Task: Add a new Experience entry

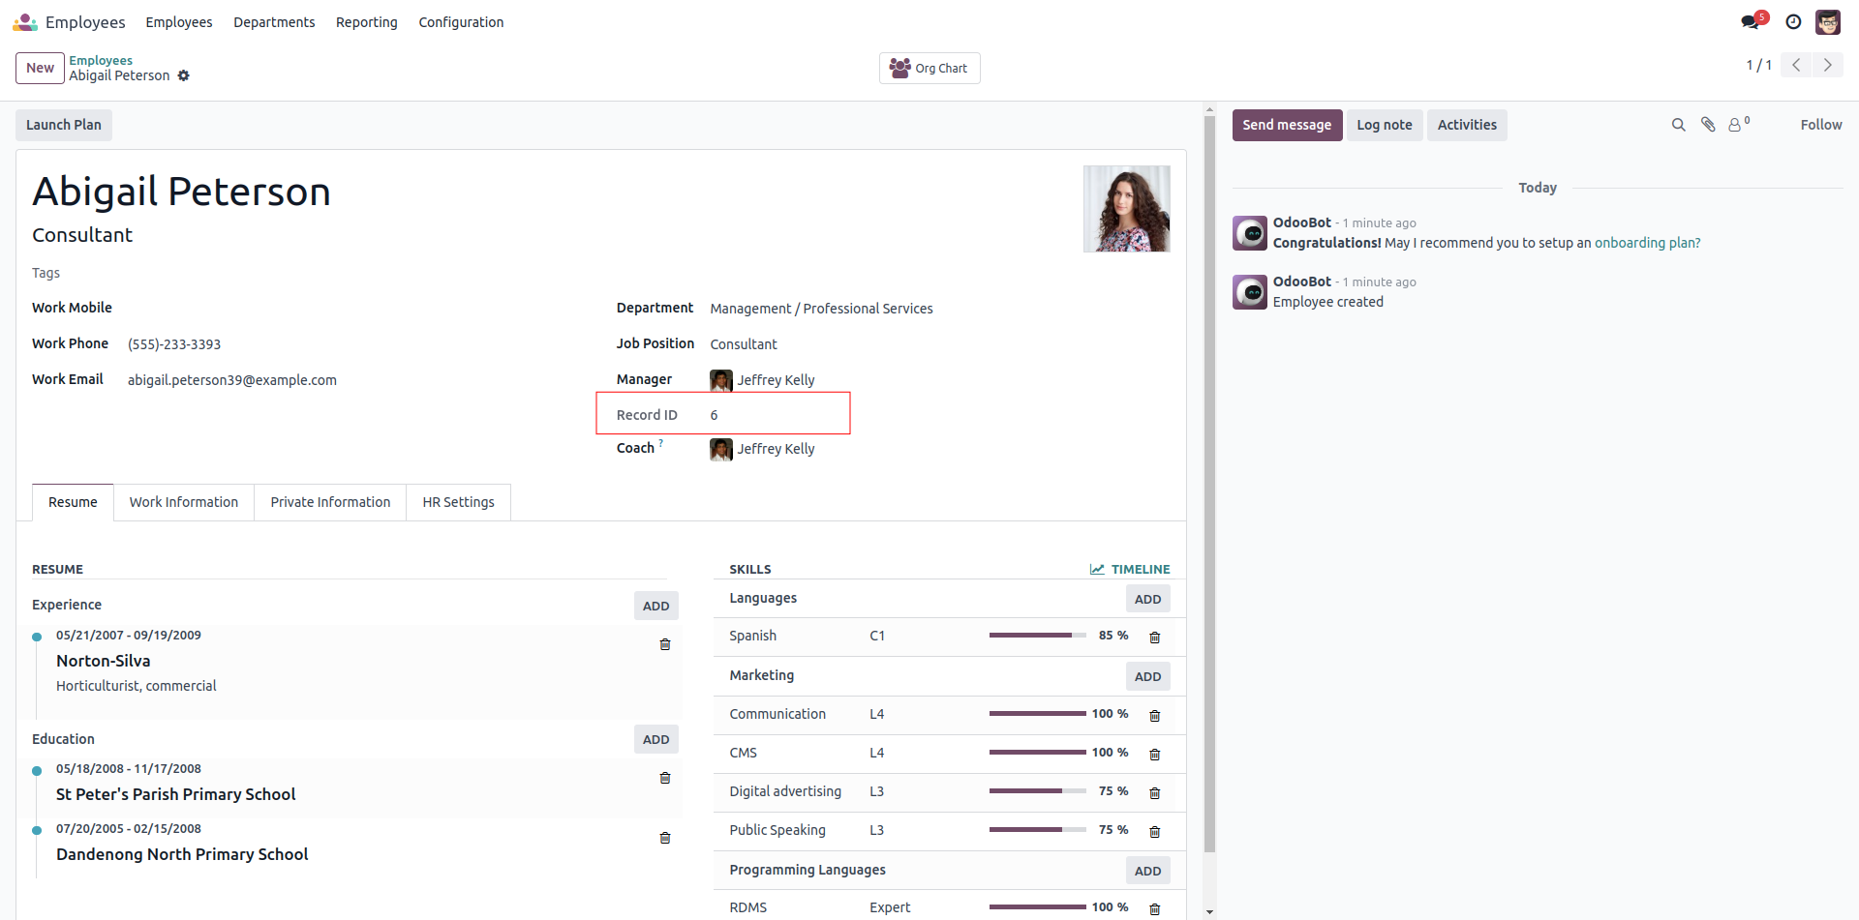Action: click(656, 606)
